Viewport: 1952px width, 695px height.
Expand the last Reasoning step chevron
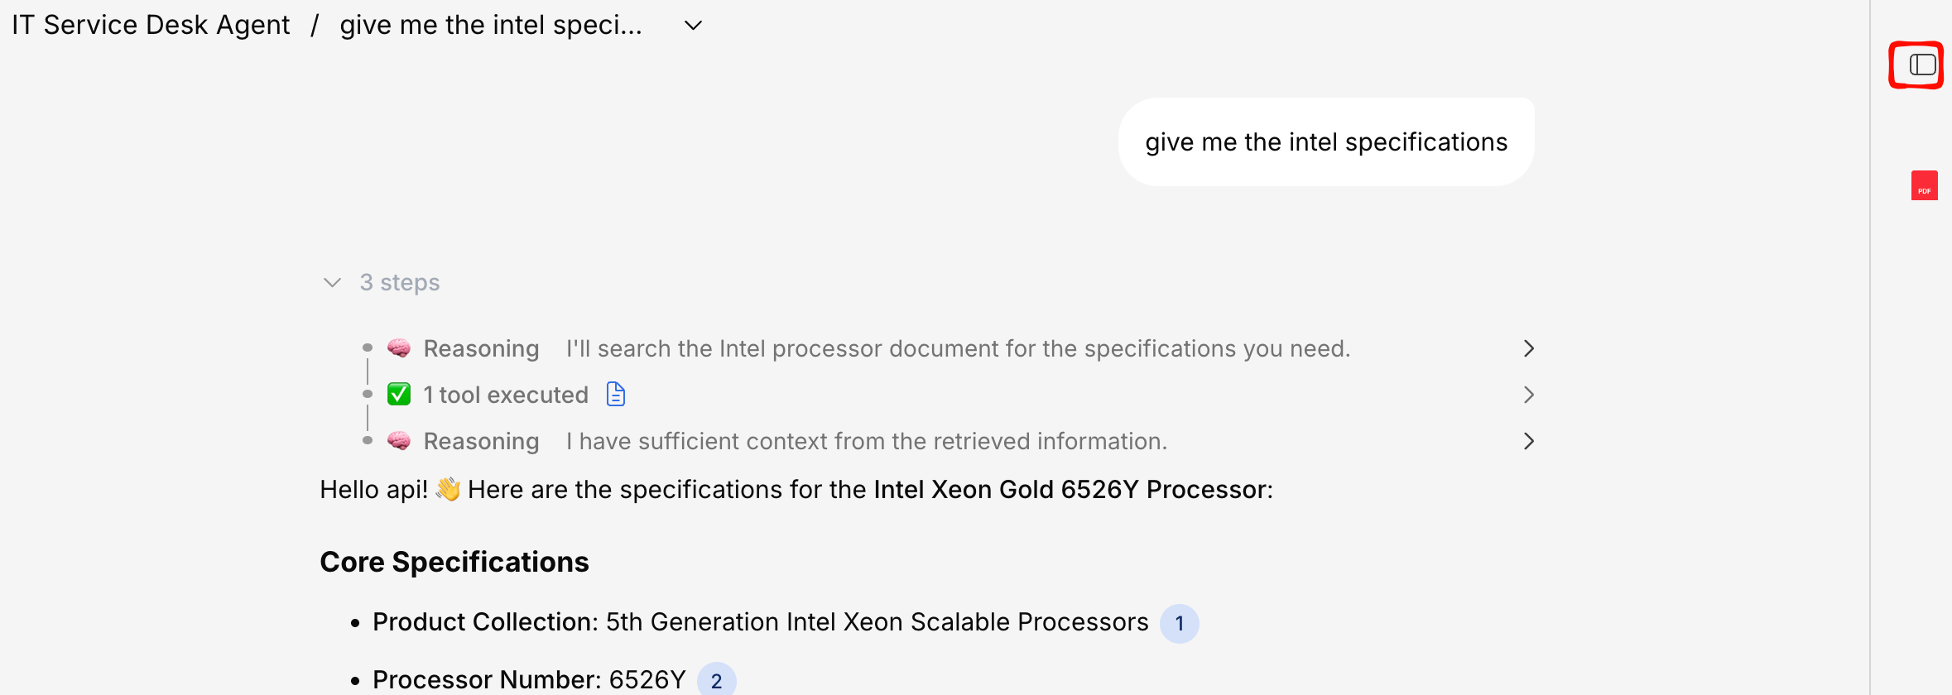[1528, 441]
